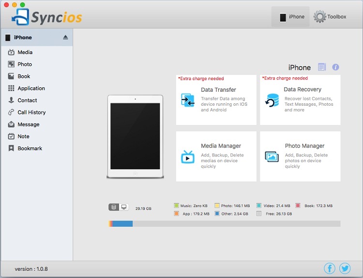Open Photo in the sidebar
Image resolution: width=363 pixels, height=278 pixels.
[25, 64]
